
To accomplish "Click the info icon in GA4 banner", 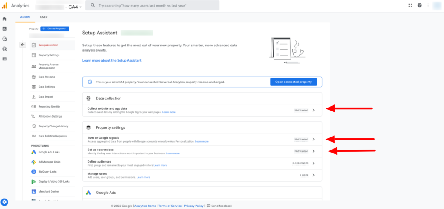I will coord(90,82).
